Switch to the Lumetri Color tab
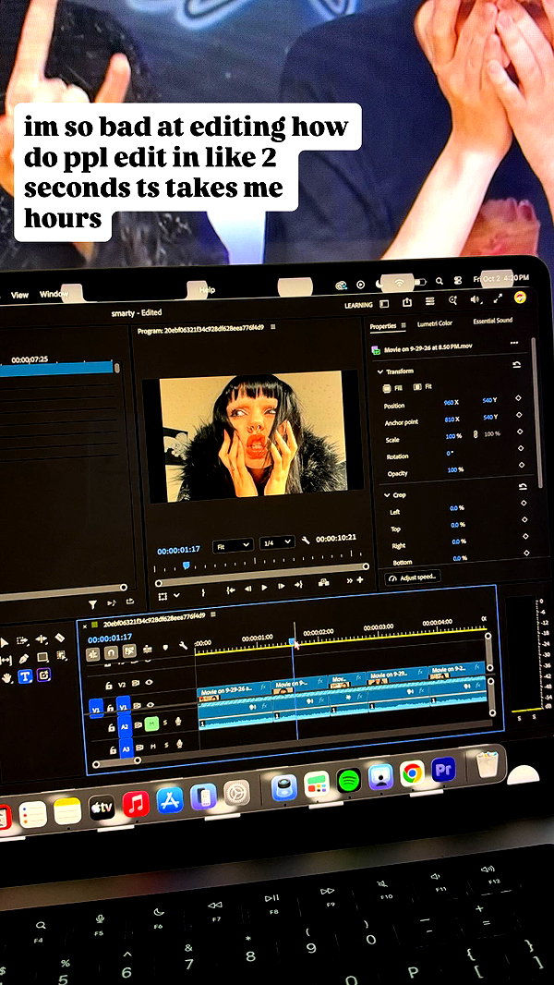The width and height of the screenshot is (554, 985). [434, 322]
